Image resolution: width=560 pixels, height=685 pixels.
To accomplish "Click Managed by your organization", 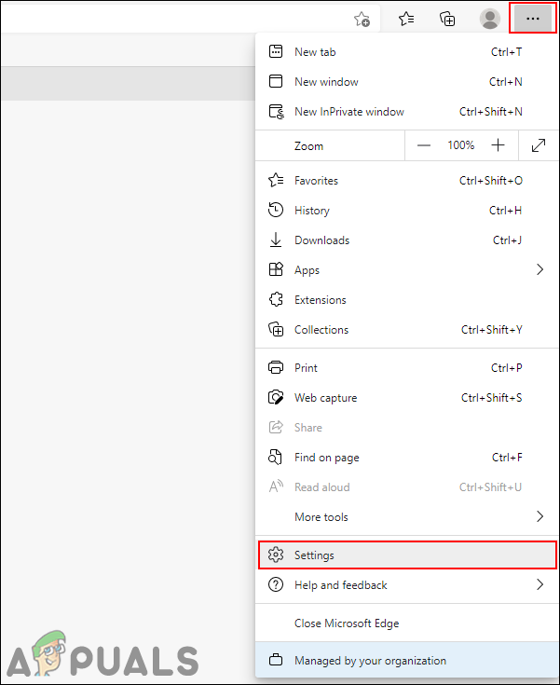I will click(x=370, y=661).
